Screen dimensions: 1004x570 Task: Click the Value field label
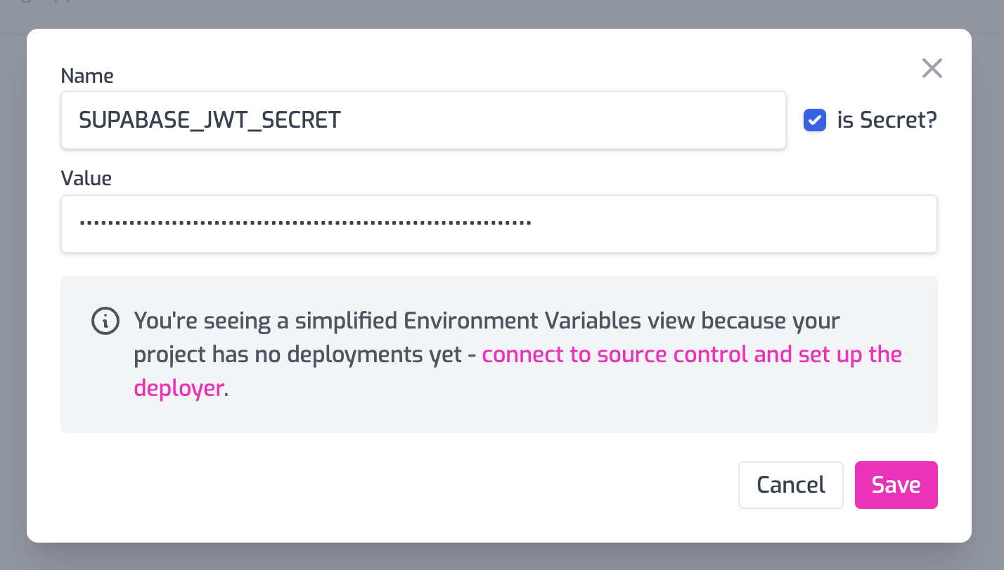tap(86, 178)
